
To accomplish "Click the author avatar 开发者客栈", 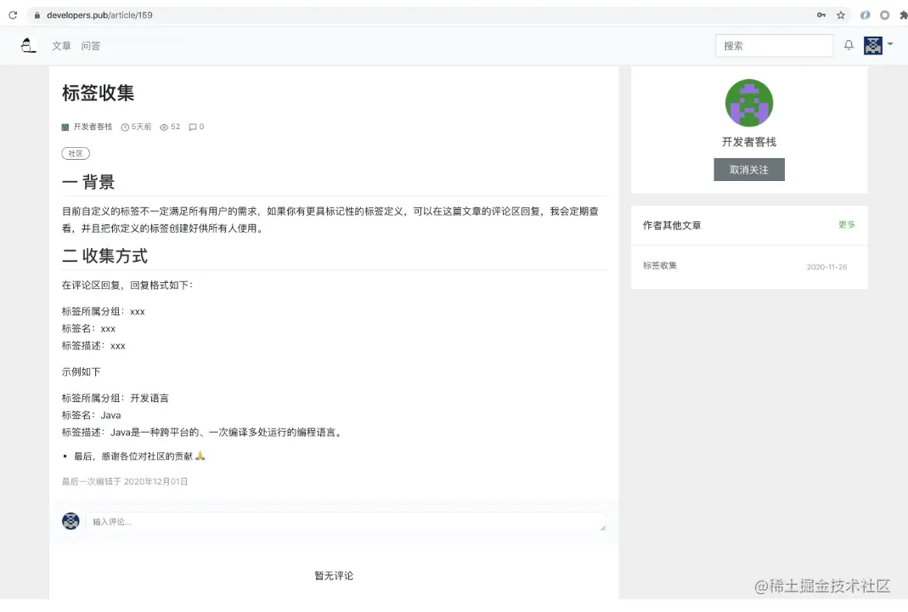I will click(x=748, y=102).
